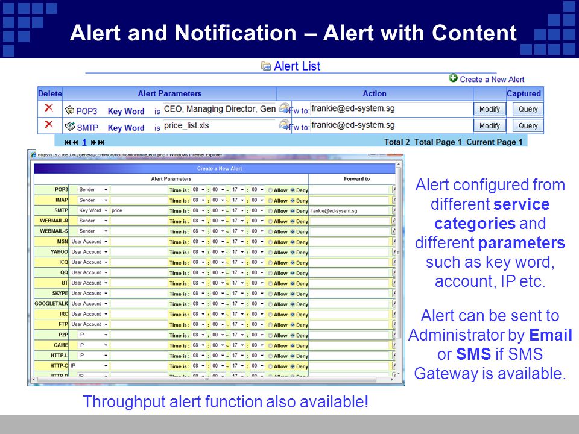The height and width of the screenshot is (434, 579).
Task: Select Deny radio for SKYPE row
Action: pyautogui.click(x=293, y=294)
